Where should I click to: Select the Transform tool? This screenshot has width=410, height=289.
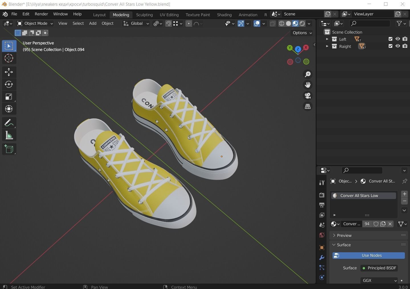[9, 109]
